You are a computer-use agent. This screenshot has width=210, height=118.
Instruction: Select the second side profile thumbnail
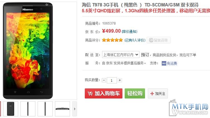point(45,109)
